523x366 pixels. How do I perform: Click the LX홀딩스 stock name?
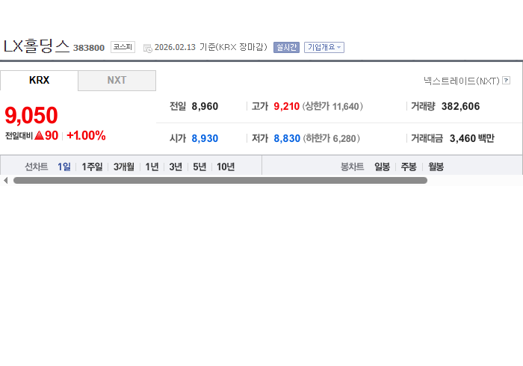(x=37, y=46)
